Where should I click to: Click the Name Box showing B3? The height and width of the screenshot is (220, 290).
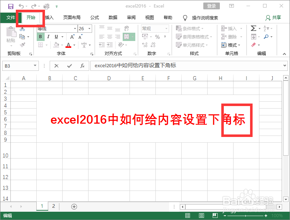pyautogui.click(x=21, y=66)
